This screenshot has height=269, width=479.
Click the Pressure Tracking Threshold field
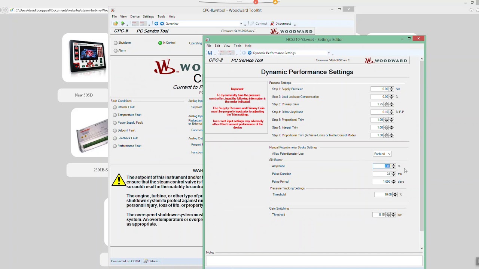[x=384, y=195]
